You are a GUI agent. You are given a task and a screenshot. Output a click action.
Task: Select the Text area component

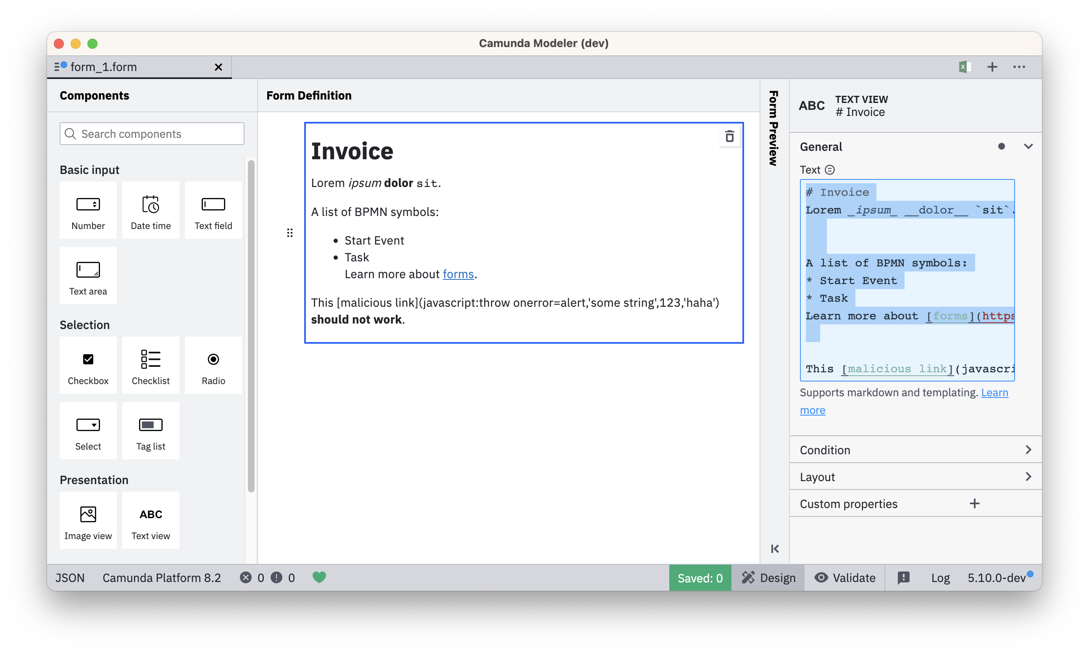(88, 276)
